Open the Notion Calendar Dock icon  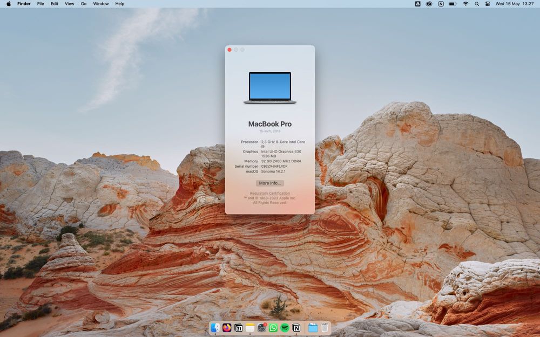pyautogui.click(x=238, y=328)
